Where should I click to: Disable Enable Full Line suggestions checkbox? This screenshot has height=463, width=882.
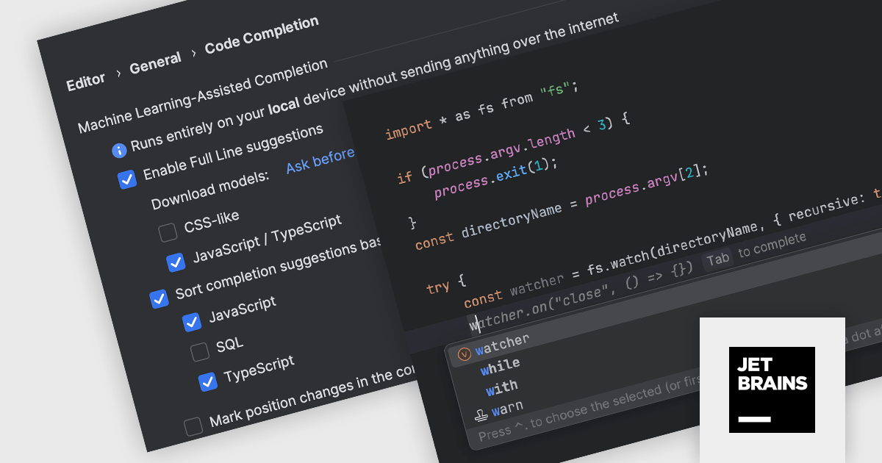[127, 179]
